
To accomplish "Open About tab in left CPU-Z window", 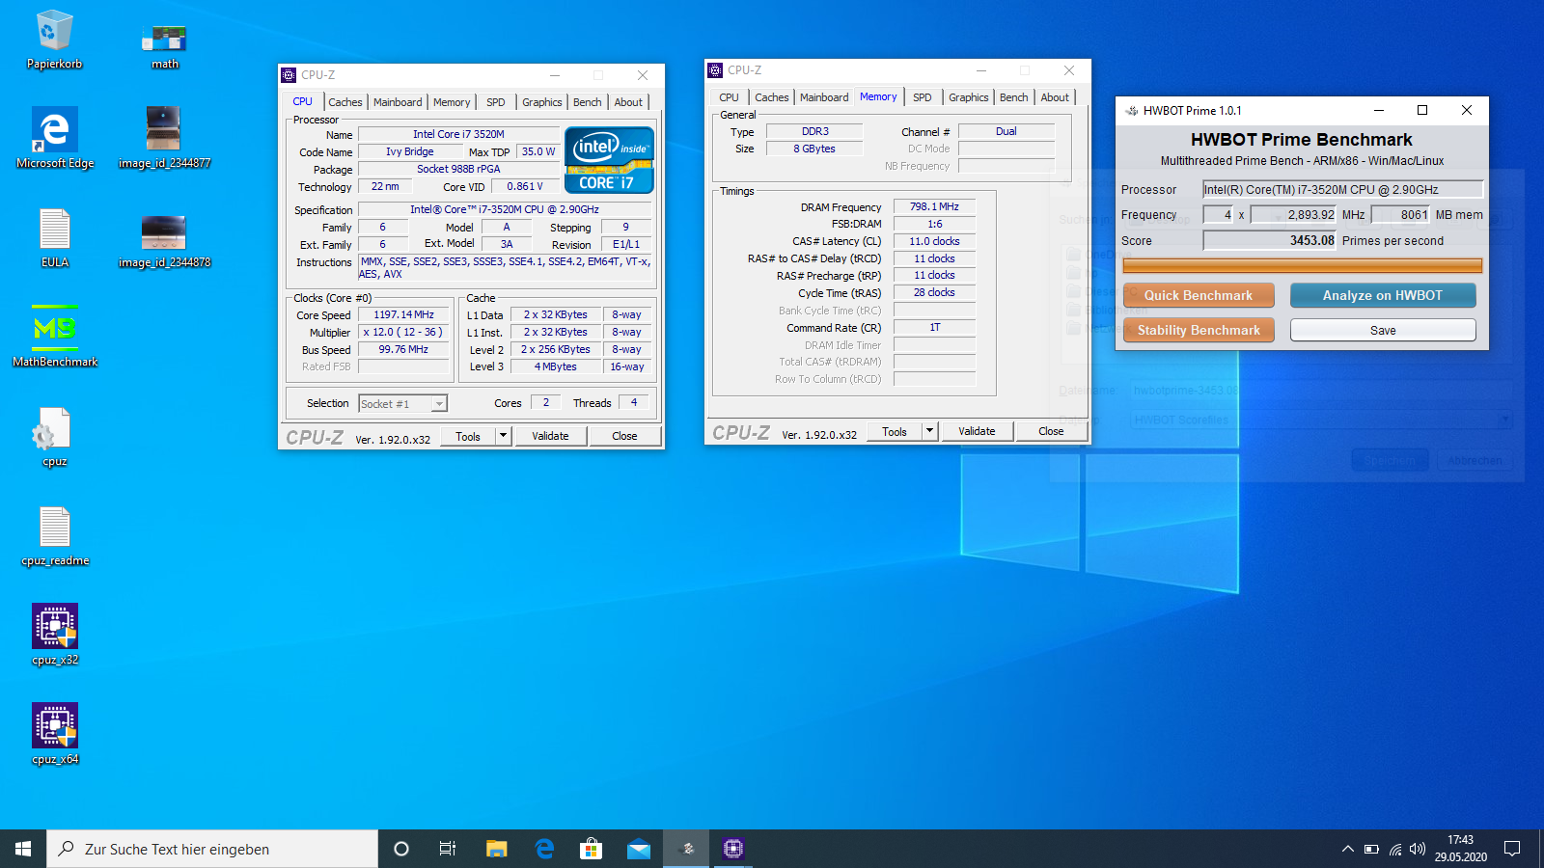I will coord(628,102).
